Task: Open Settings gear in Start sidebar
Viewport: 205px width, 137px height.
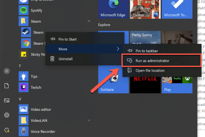Action: click(7, 115)
